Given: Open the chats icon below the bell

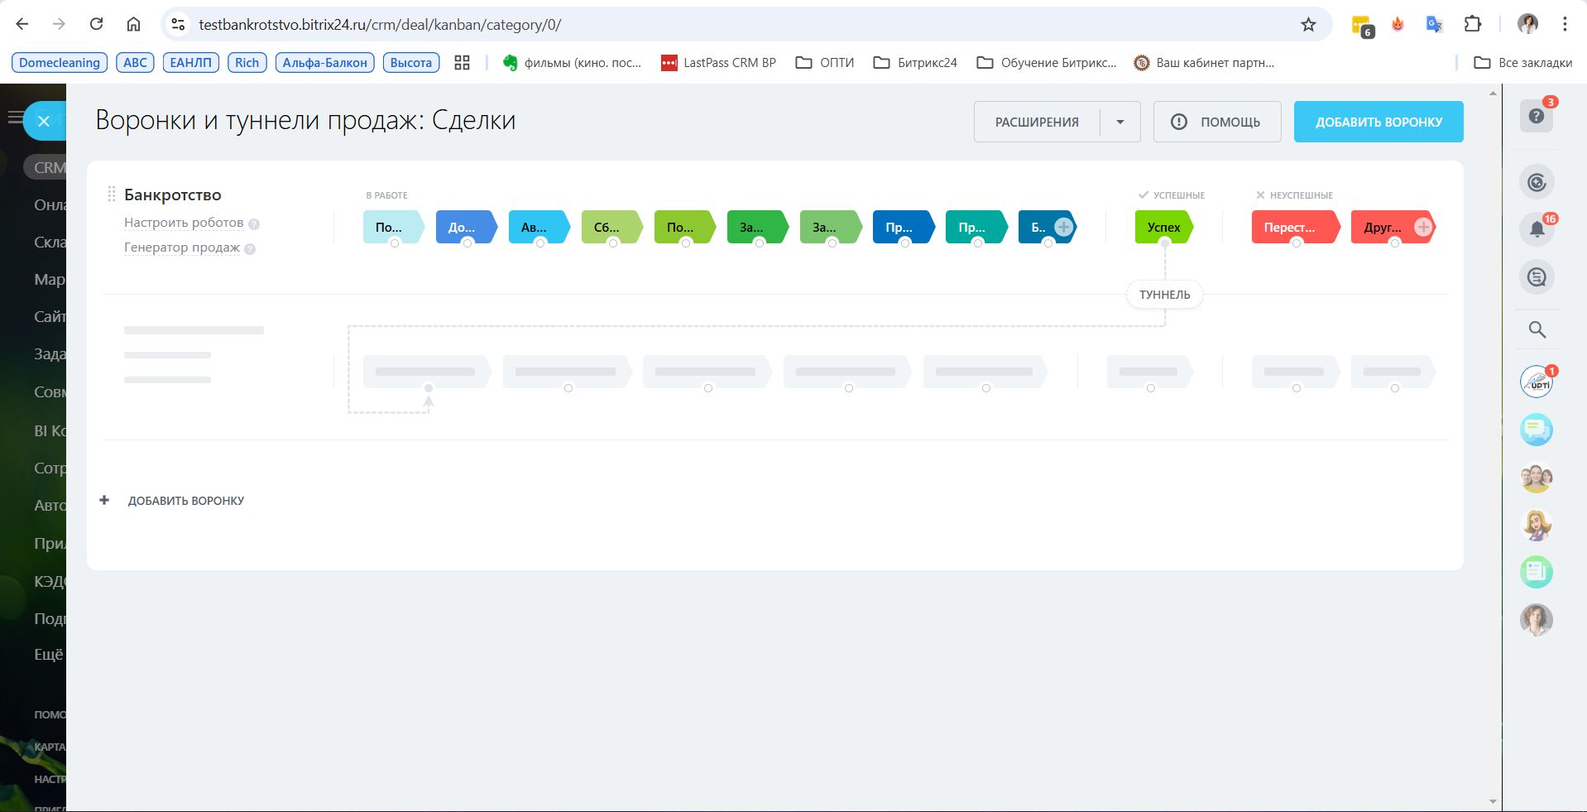Looking at the screenshot, I should tap(1537, 277).
